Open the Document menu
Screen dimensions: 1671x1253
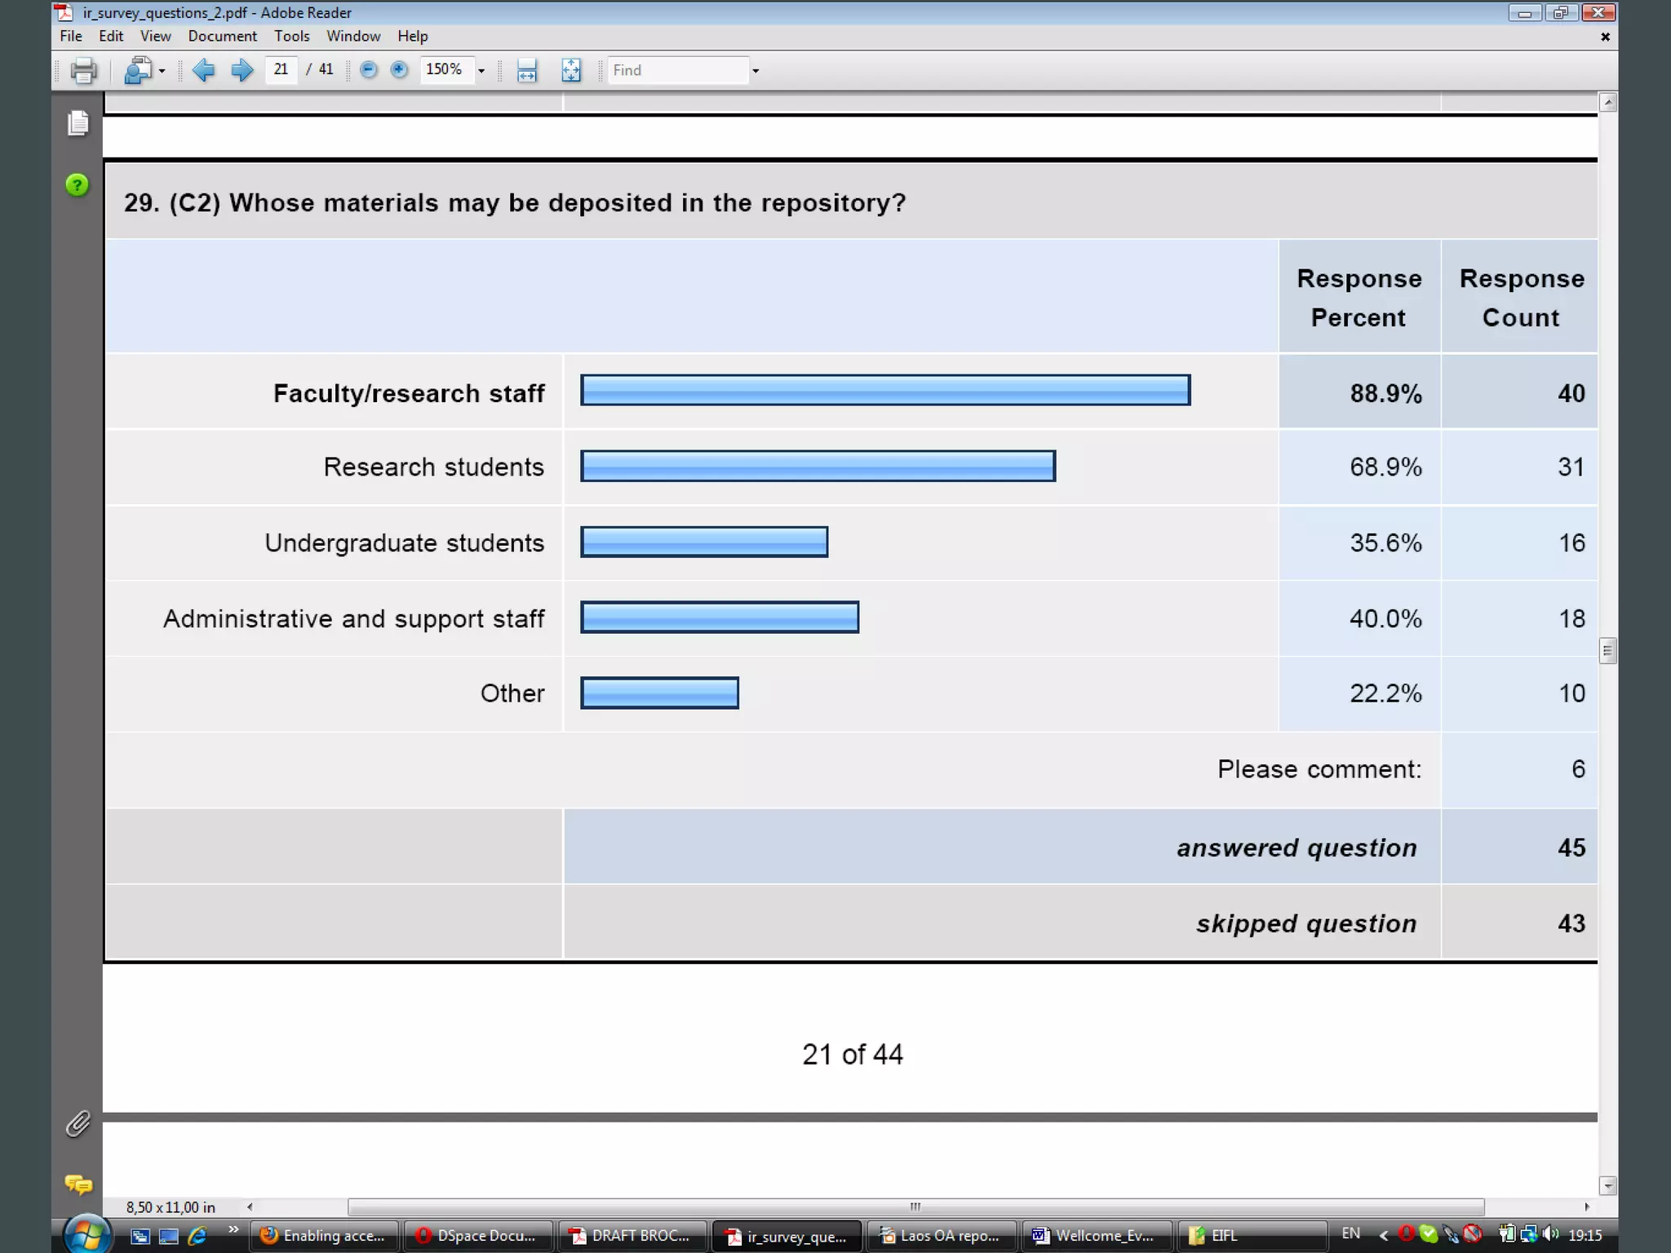tap(222, 36)
